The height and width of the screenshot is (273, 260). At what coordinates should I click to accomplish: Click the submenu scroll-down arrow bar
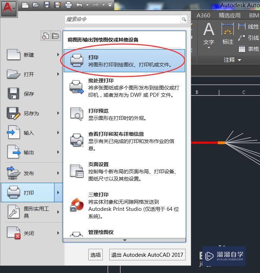[124, 240]
